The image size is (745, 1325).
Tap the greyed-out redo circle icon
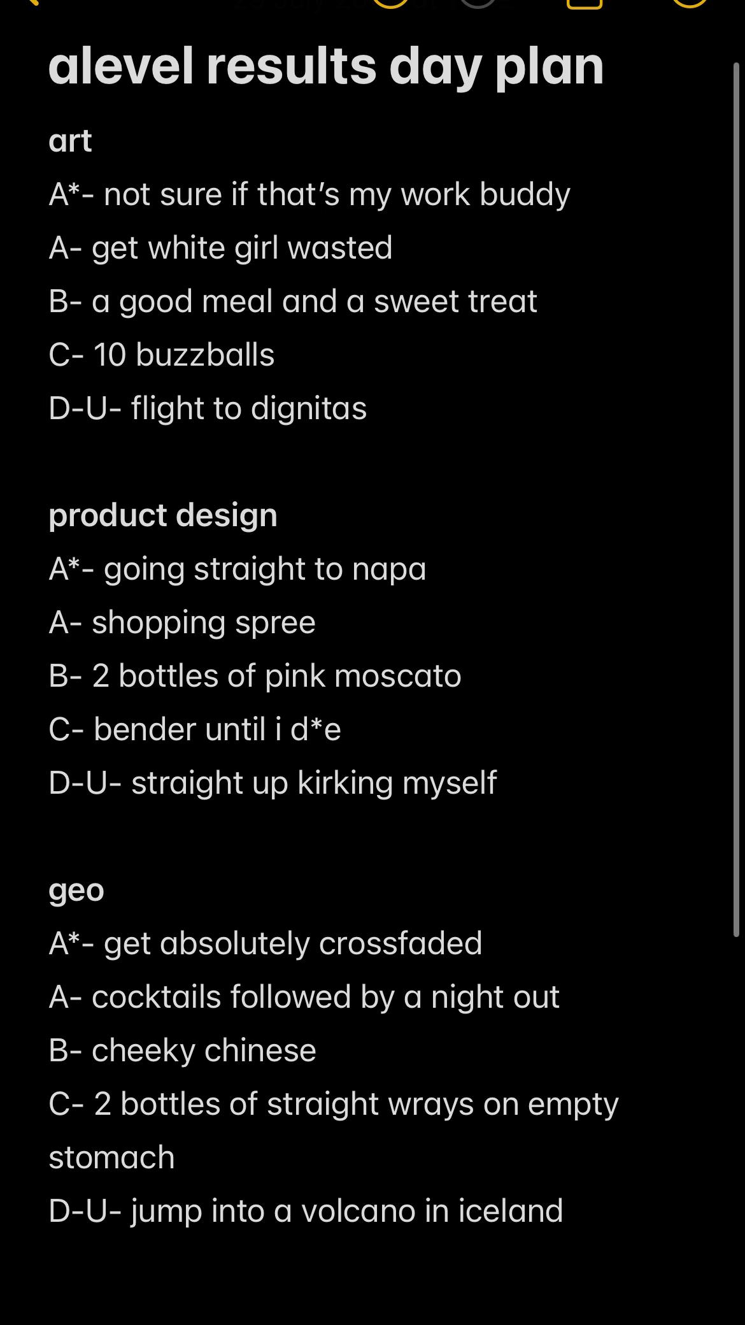[x=478, y=3]
